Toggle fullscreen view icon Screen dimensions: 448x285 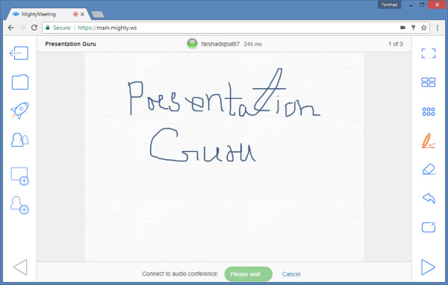tap(429, 53)
